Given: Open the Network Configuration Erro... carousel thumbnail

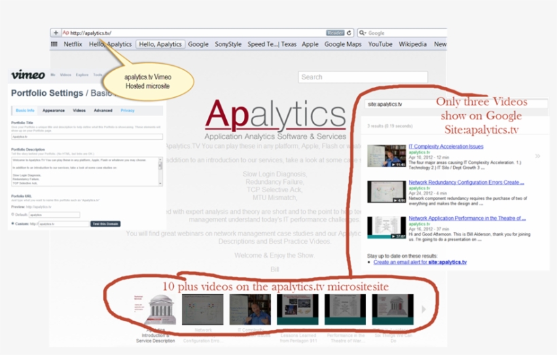Looking at the screenshot, I should (203, 310).
